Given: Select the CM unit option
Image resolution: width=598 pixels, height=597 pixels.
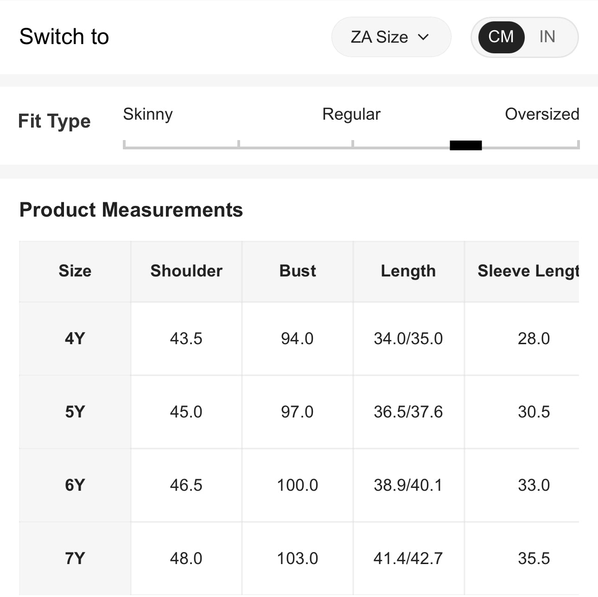Looking at the screenshot, I should coord(501,37).
